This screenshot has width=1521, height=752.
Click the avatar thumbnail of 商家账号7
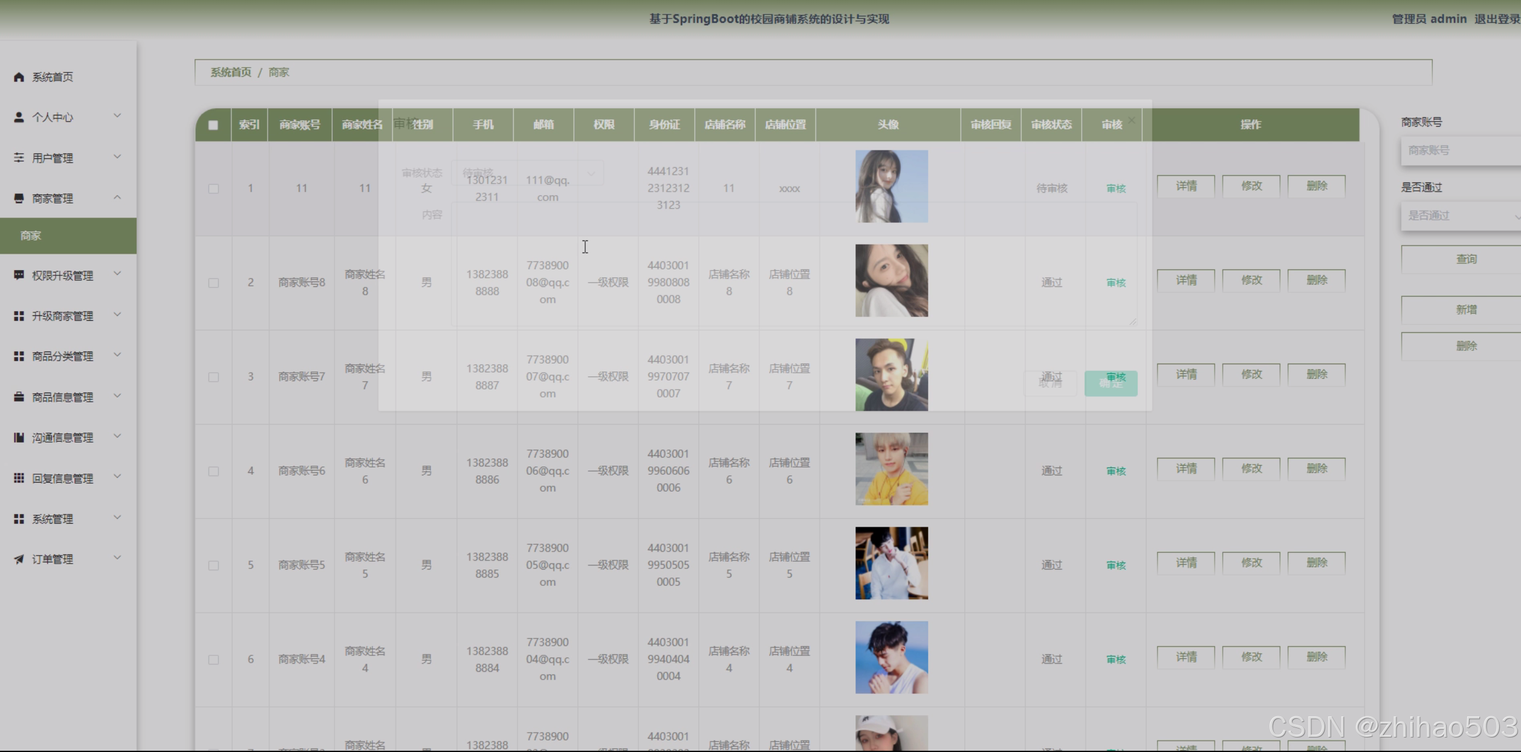(x=891, y=374)
